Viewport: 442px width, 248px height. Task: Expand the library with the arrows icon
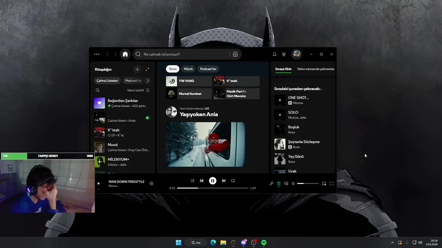tap(147, 69)
